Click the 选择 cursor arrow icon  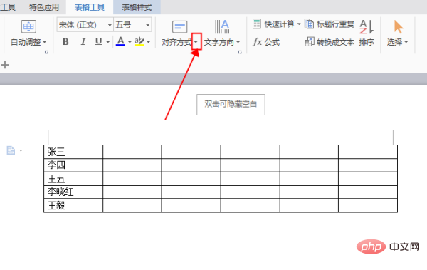[398, 26]
